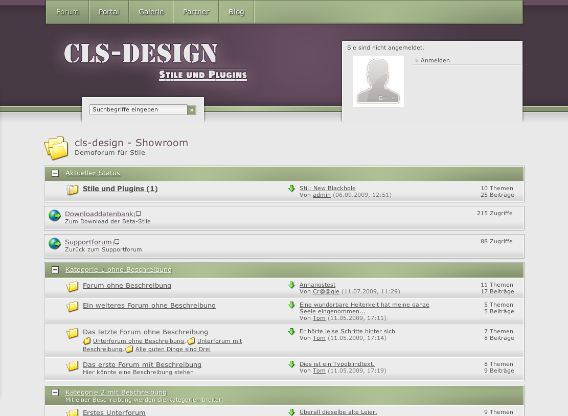568x416 pixels.
Task: Click the guest avatar placeholder image
Action: click(378, 81)
